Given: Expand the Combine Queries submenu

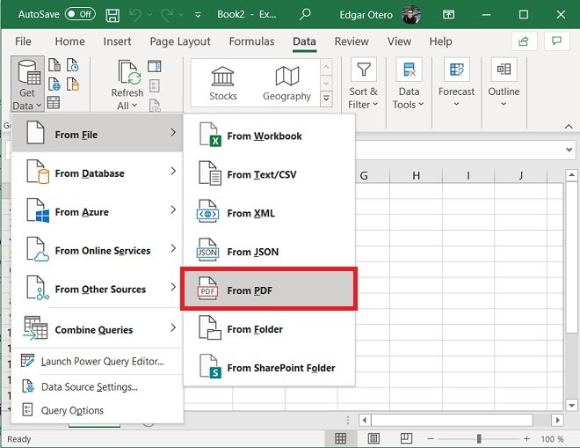Looking at the screenshot, I should coord(98,329).
